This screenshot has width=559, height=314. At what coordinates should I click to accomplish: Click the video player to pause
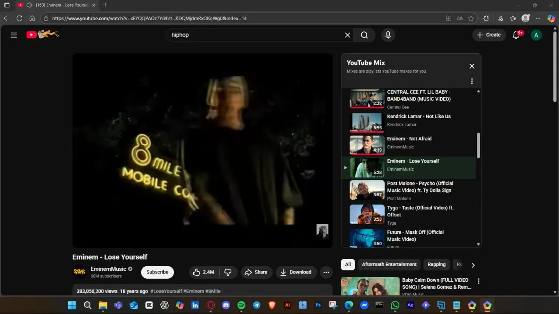pos(202,150)
